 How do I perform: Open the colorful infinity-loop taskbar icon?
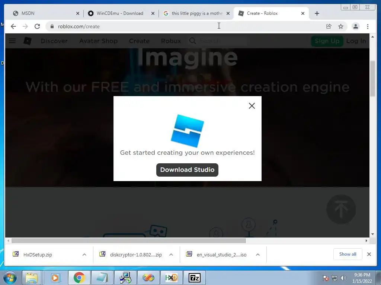148,278
